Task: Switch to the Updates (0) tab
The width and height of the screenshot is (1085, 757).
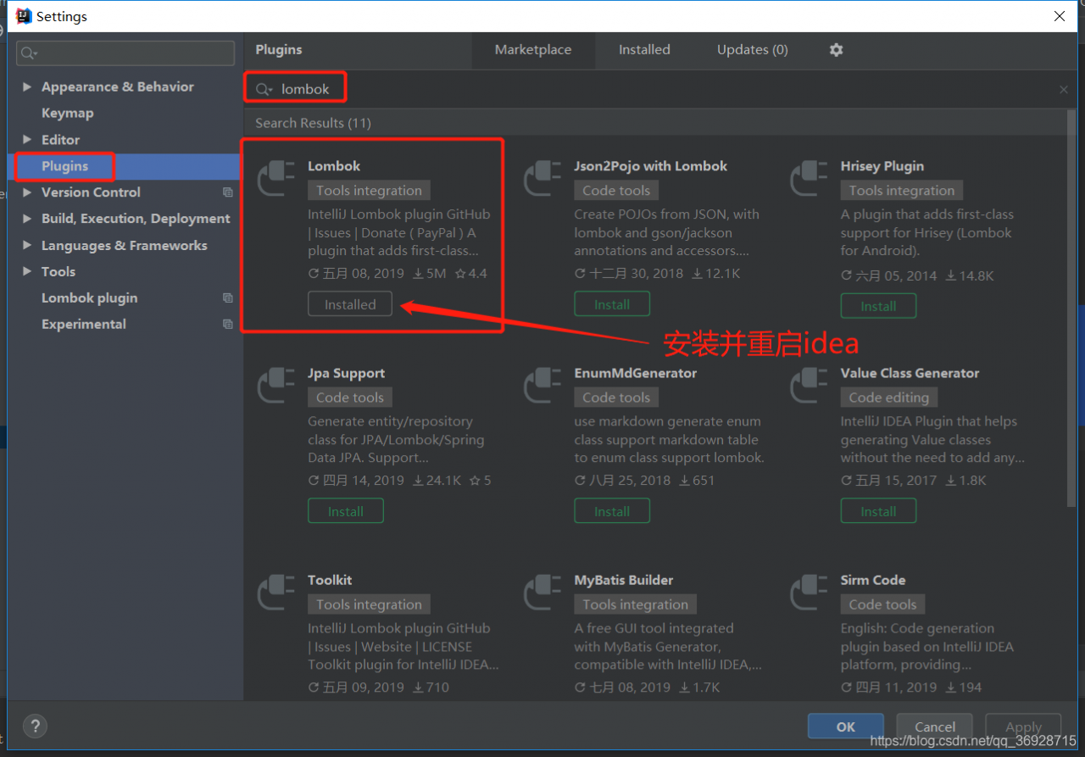Action: (x=752, y=50)
